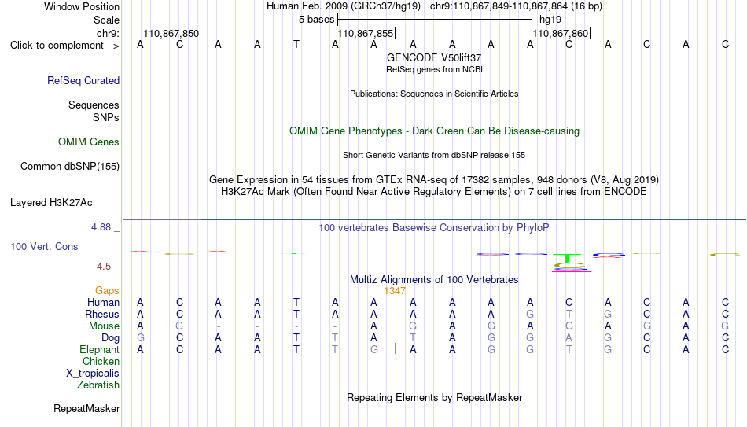Select the X_tropicalis species row label
Image resolution: width=747 pixels, height=427 pixels.
[x=93, y=374]
